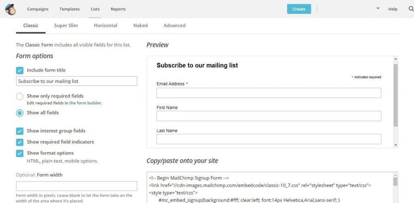Viewport: 414px width, 203px height.
Task: Open the Horizontal form tab
Action: pos(106,25)
